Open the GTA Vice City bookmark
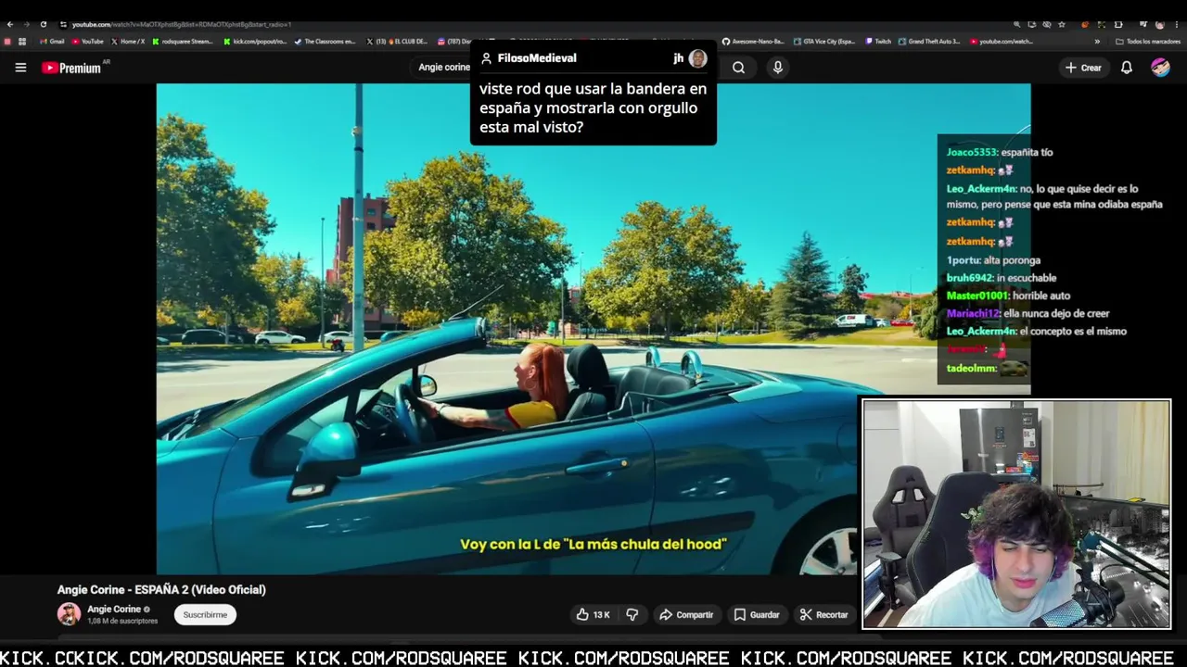 click(x=823, y=42)
